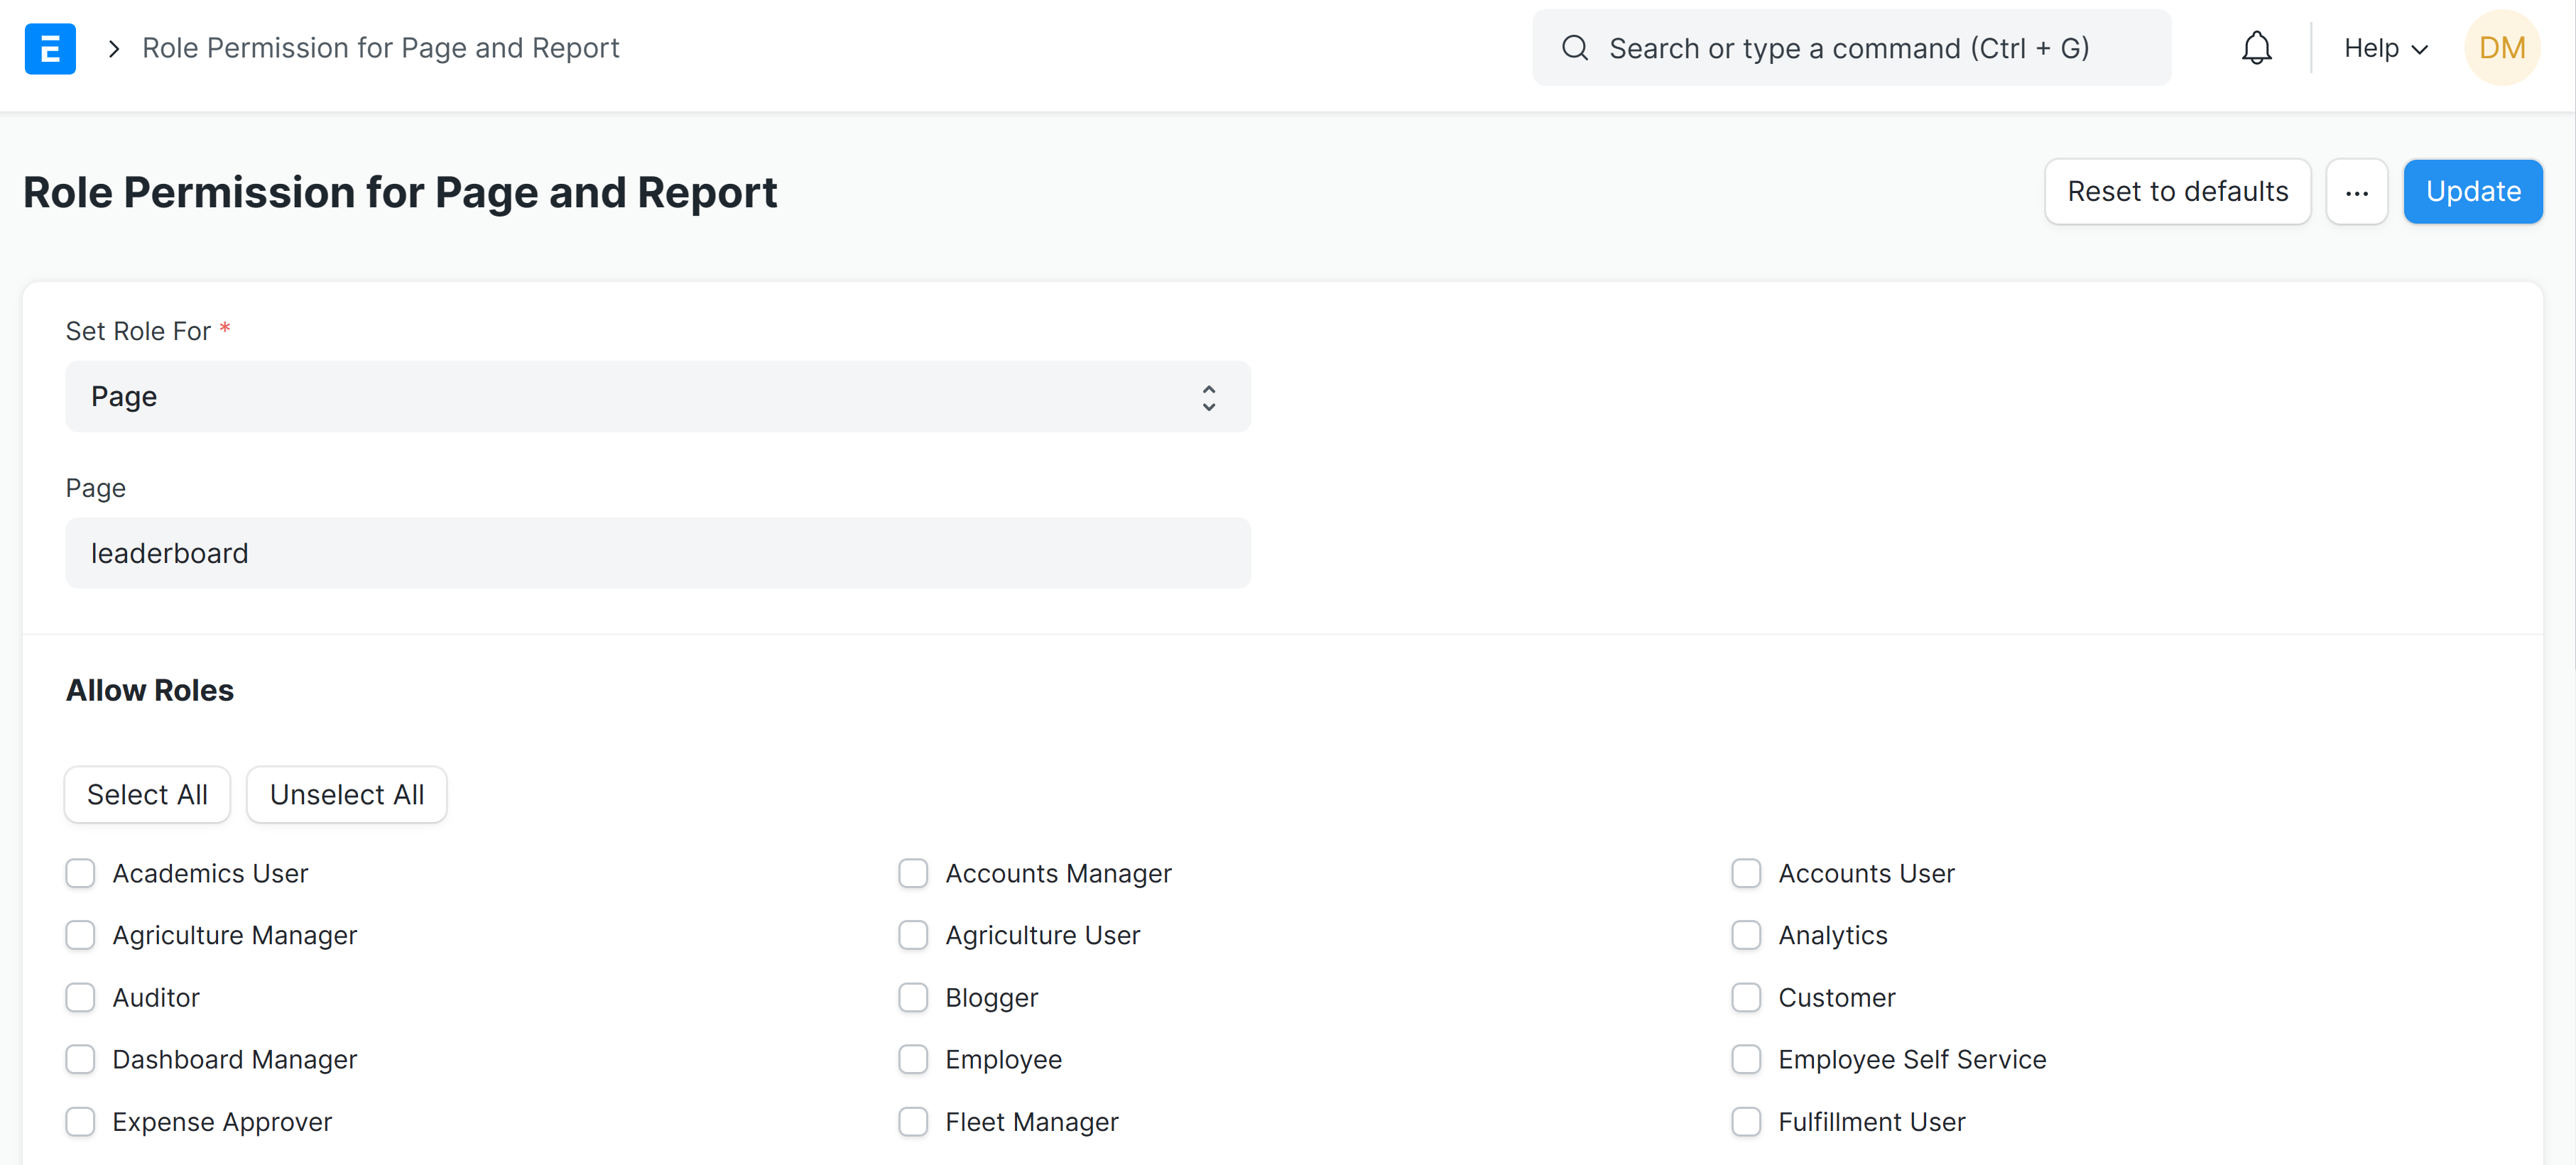
Task: Enable the Academics User role checkbox
Action: coord(80,873)
